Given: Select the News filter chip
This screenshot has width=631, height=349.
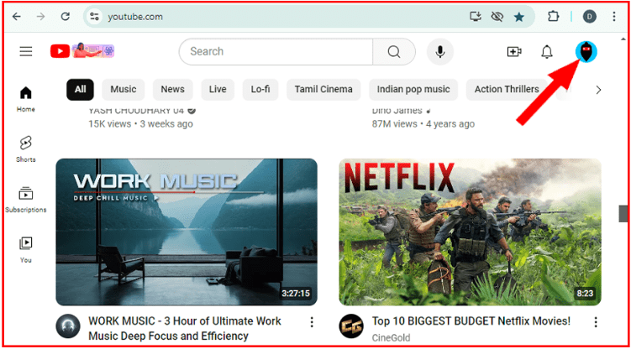Looking at the screenshot, I should point(172,89).
